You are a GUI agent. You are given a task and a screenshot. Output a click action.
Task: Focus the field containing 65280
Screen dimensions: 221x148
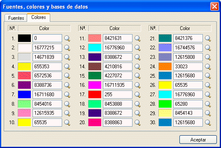pyautogui.click(x=188, y=104)
